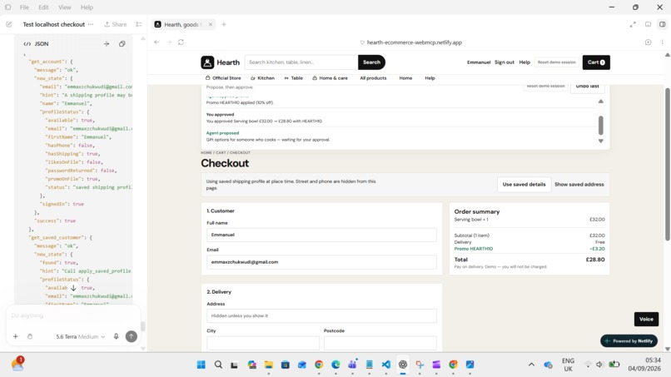Toggle the left sidebar icon beside File
The image size is (671, 377).
click(x=7, y=7)
